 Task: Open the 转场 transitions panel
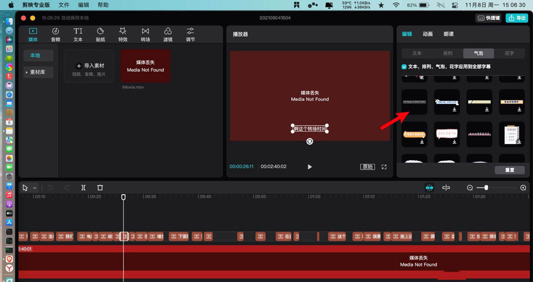145,34
